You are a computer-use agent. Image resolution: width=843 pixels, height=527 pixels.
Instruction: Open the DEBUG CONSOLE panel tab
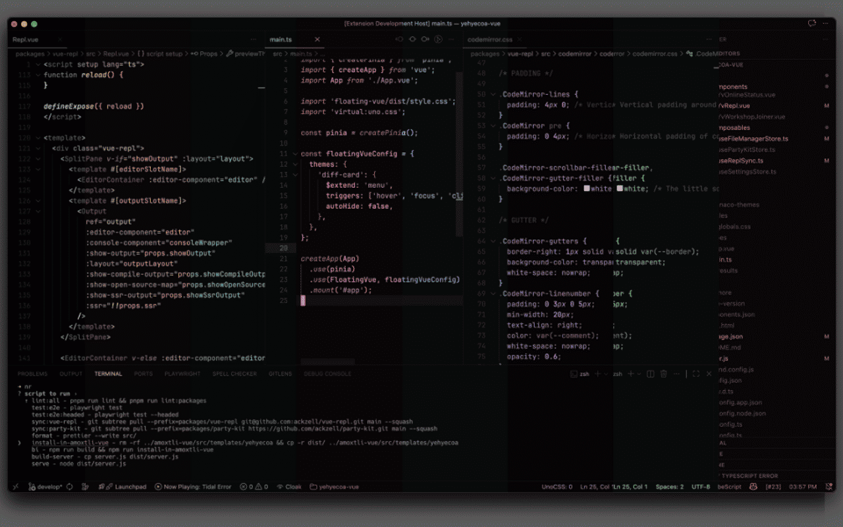coord(327,374)
